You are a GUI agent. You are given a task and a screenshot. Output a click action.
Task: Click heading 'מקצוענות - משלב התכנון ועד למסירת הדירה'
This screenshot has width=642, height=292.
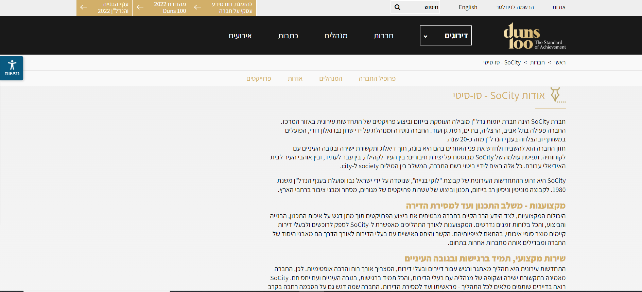pos(486,206)
